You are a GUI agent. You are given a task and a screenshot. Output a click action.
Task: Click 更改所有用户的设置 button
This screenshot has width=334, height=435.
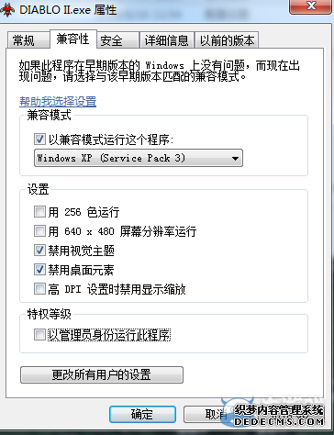point(102,374)
